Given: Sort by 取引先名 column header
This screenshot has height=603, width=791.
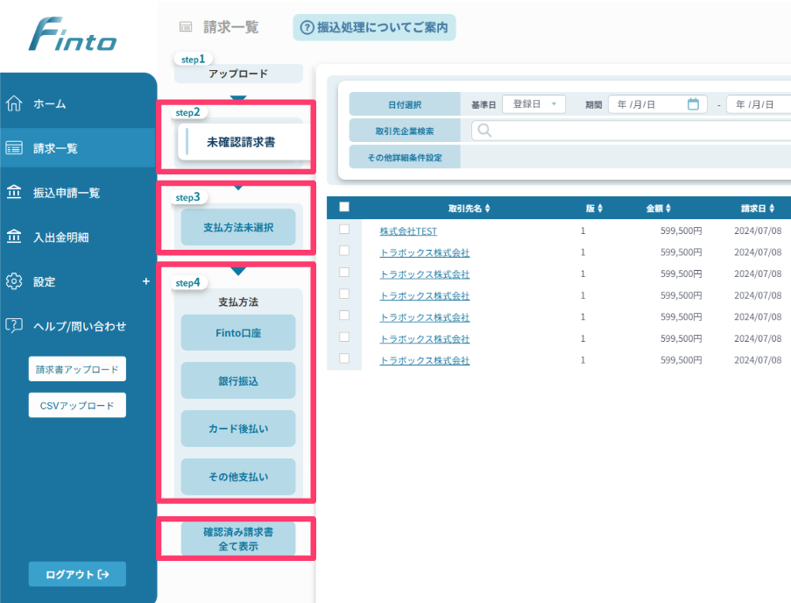Looking at the screenshot, I should point(469,209).
